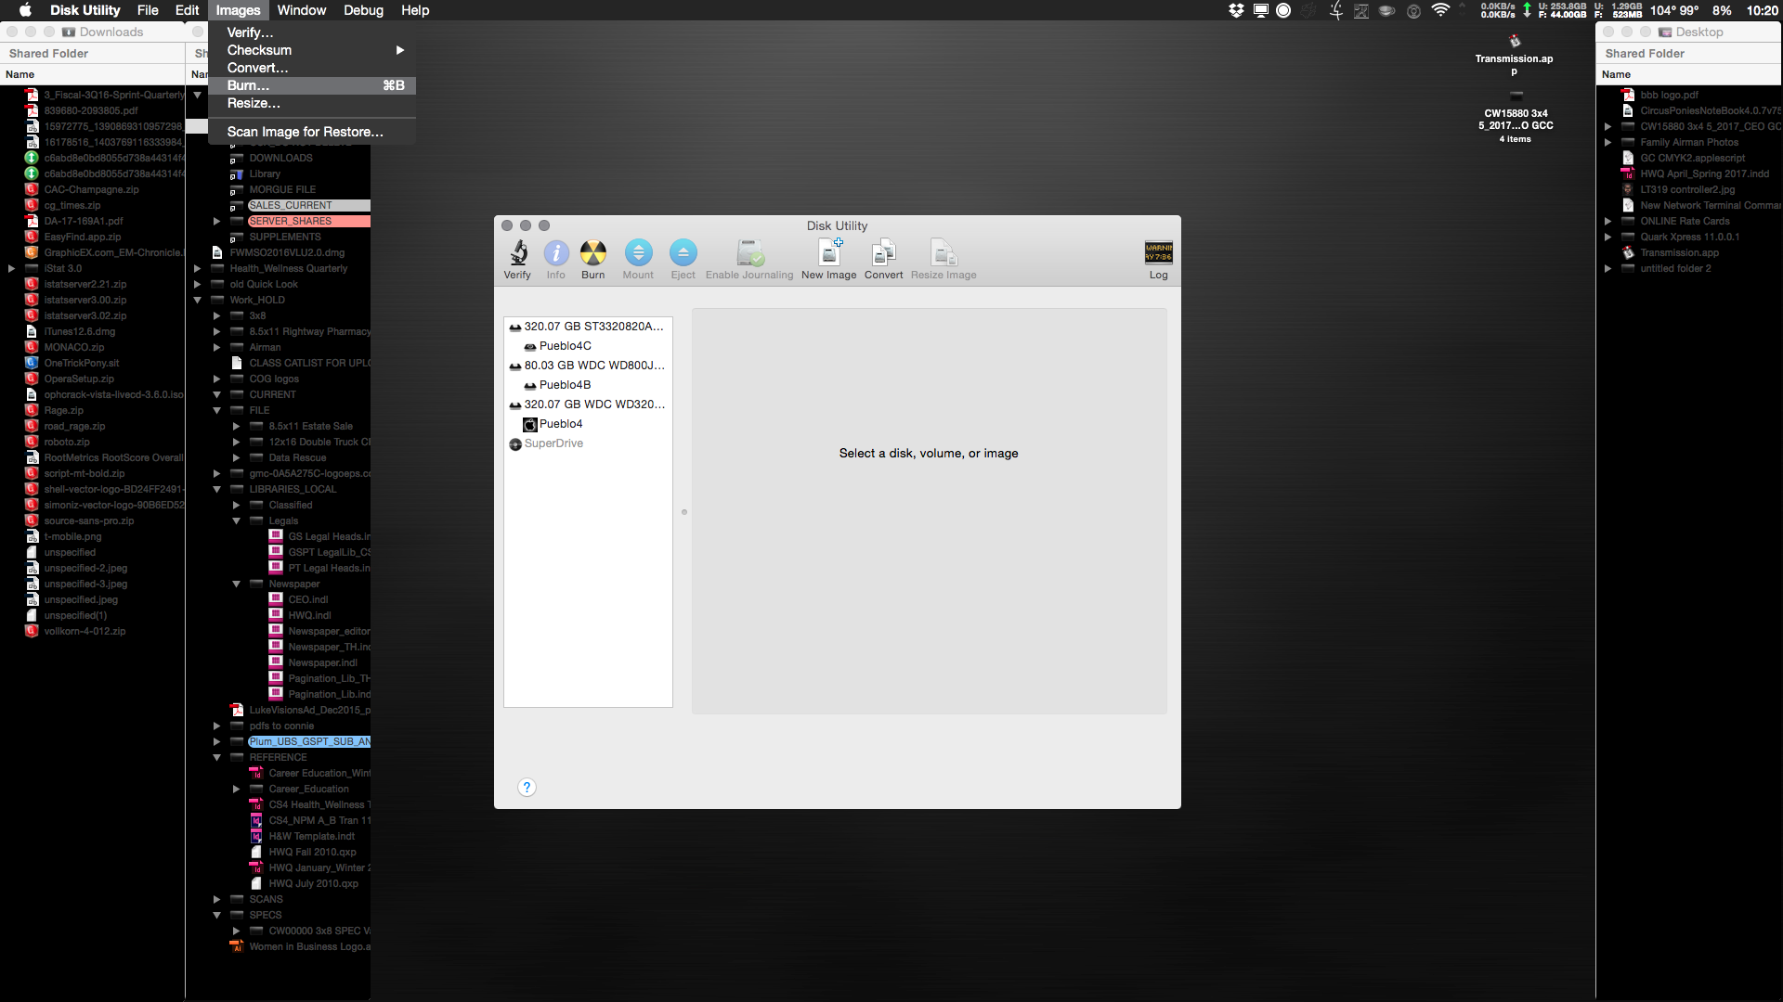
Task: Select the Newspaper.indl file
Action: 322,662
